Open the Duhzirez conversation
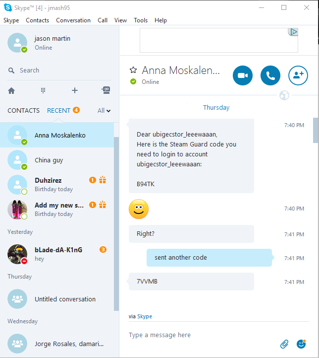Screen dimensions: 319x358 click(x=57, y=185)
